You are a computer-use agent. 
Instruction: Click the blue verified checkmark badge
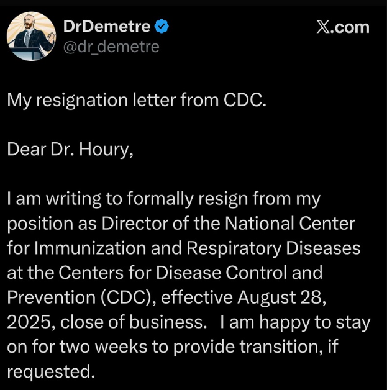162,26
